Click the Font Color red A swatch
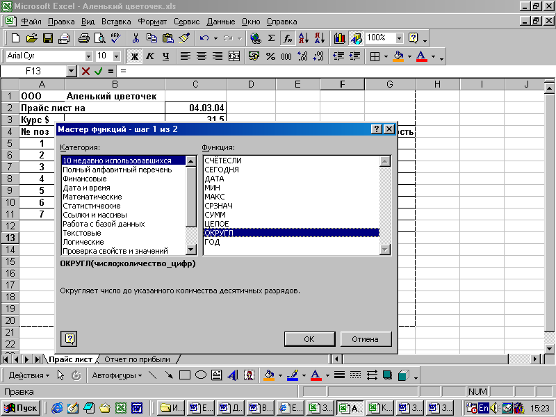This screenshot has width=556, height=417. click(x=422, y=56)
